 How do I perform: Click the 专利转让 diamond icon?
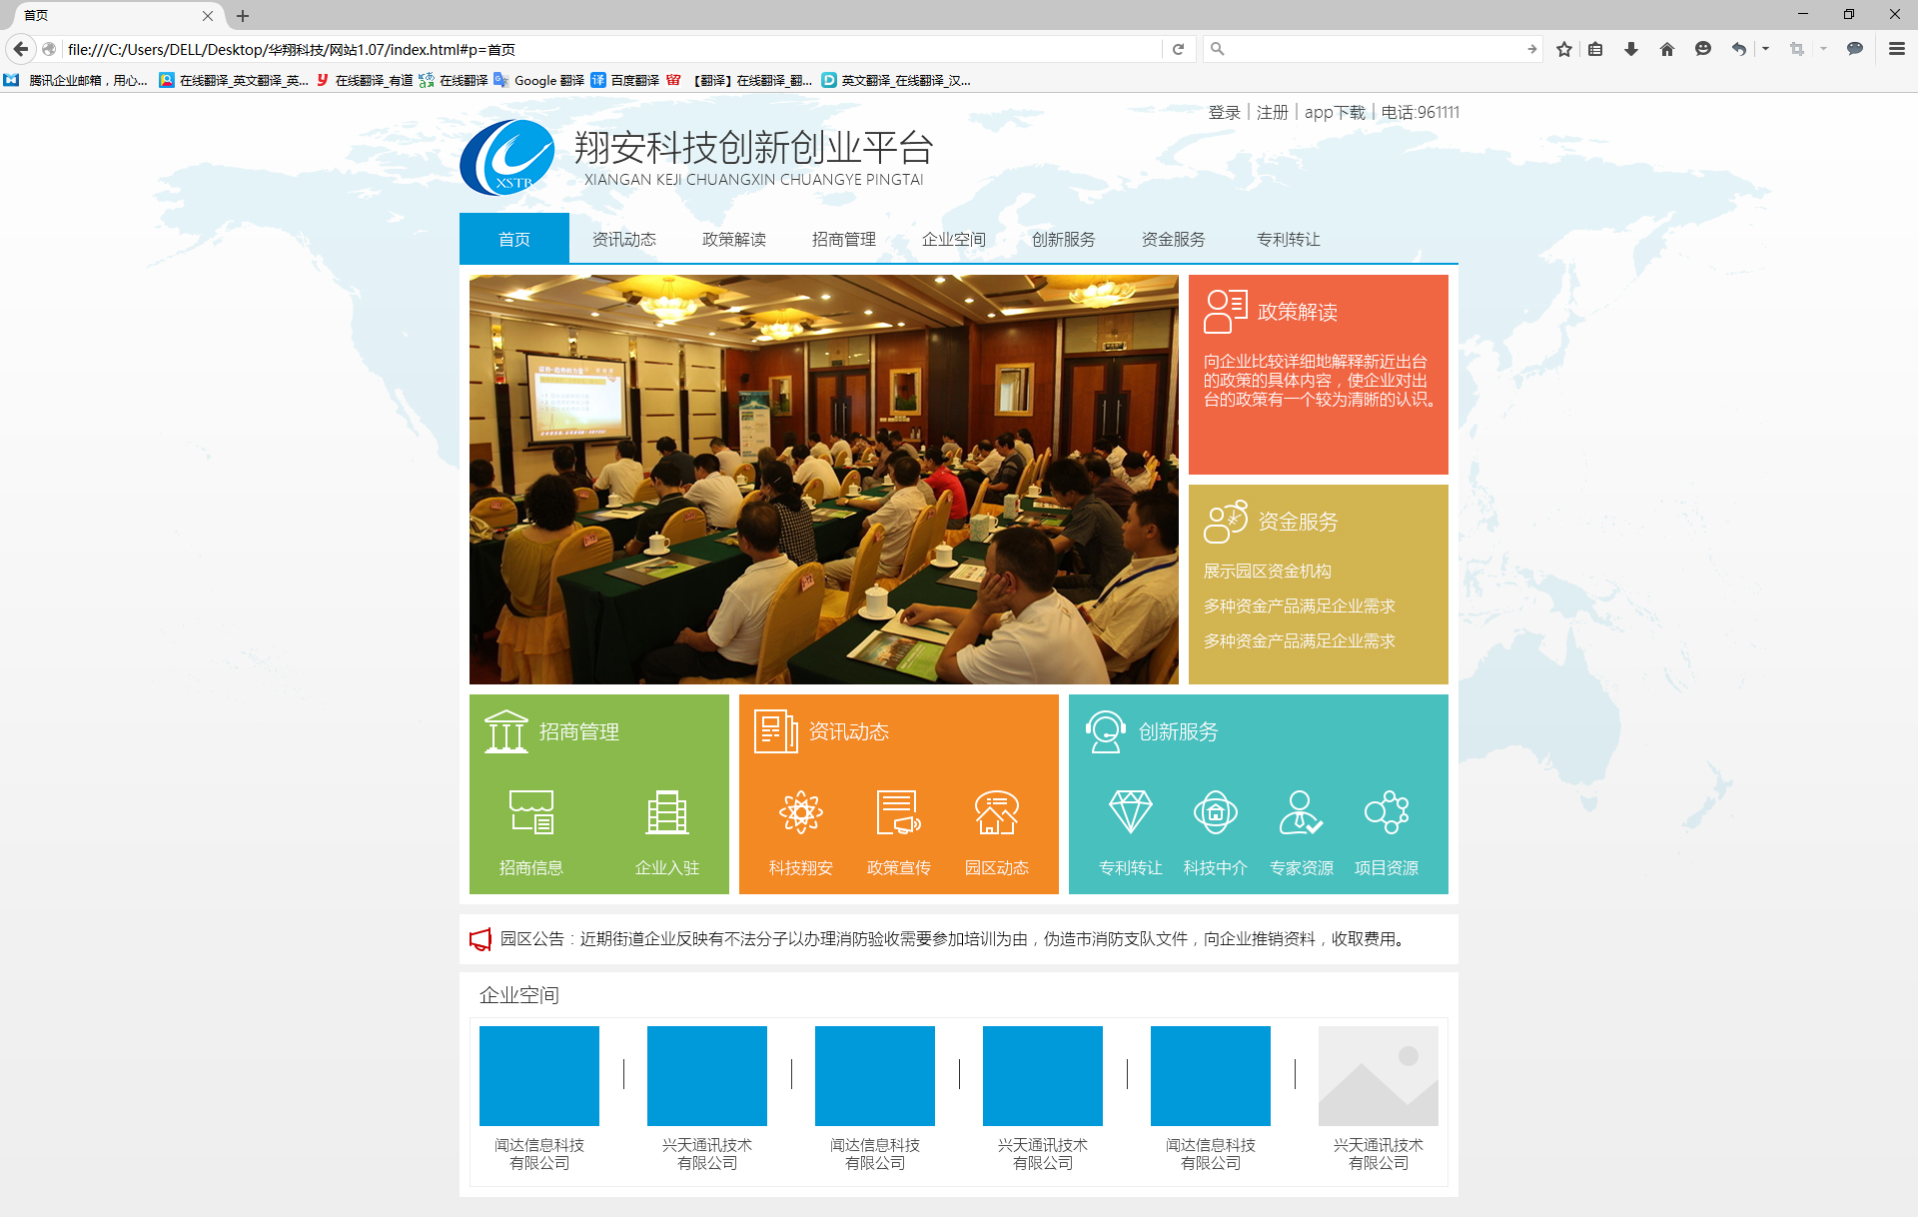[1130, 812]
